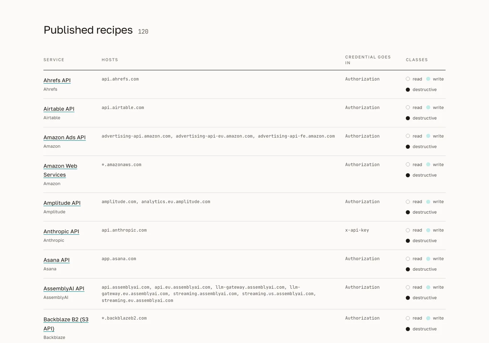Click the SERVICE column header
This screenshot has width=489, height=343.
point(54,60)
